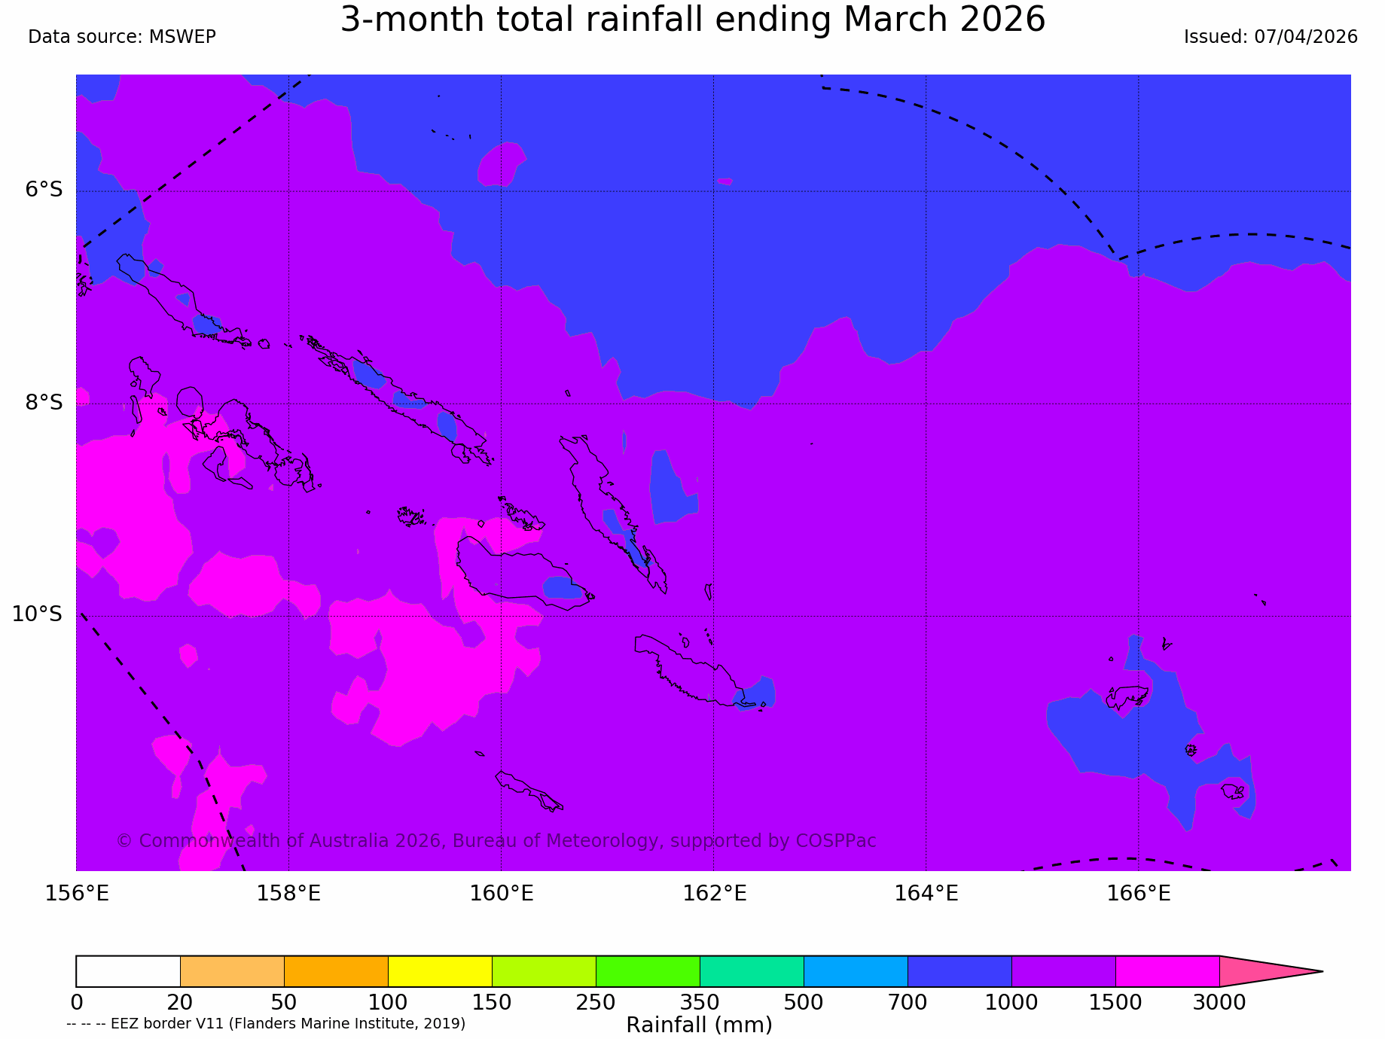Click the 'Data source: MSWEP' text
This screenshot has height=1039, width=1385.
coord(122,37)
